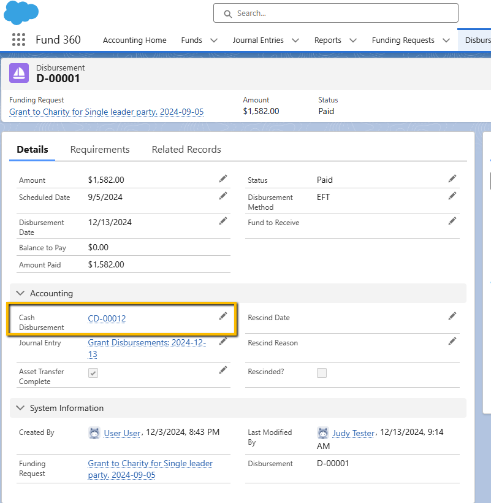
Task: Open the User User profile link
Action: pos(122,434)
